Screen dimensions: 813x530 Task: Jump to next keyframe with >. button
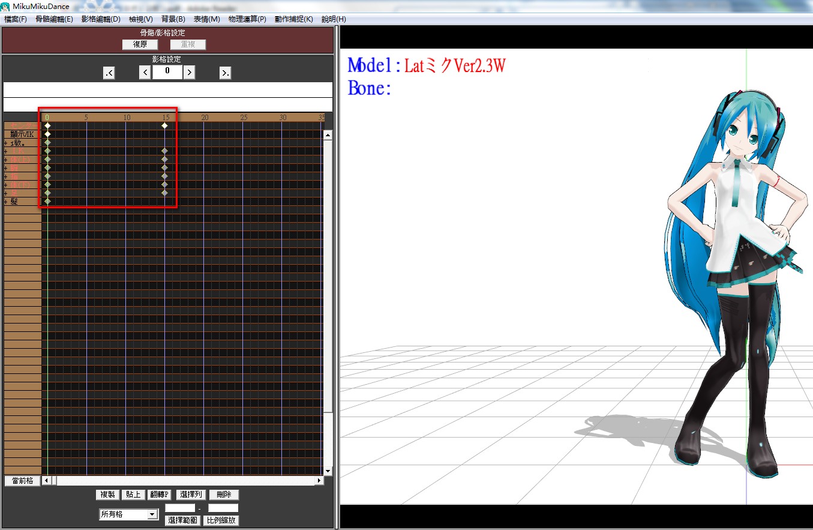[225, 73]
